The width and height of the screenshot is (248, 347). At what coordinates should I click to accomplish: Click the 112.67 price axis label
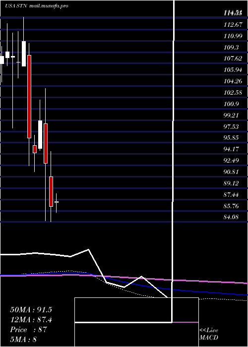coord(233,25)
